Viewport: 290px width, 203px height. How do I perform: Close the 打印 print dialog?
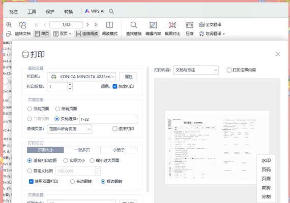(x=277, y=54)
